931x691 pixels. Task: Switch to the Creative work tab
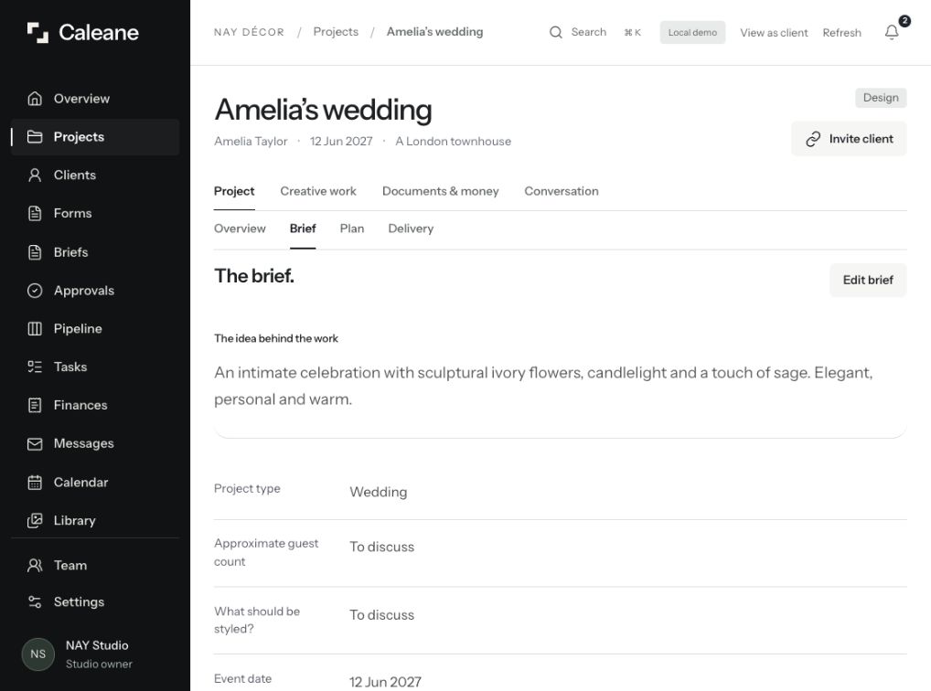click(x=318, y=191)
